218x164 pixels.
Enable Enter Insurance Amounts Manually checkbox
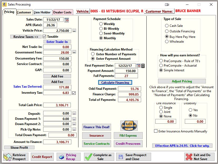point(156,131)
